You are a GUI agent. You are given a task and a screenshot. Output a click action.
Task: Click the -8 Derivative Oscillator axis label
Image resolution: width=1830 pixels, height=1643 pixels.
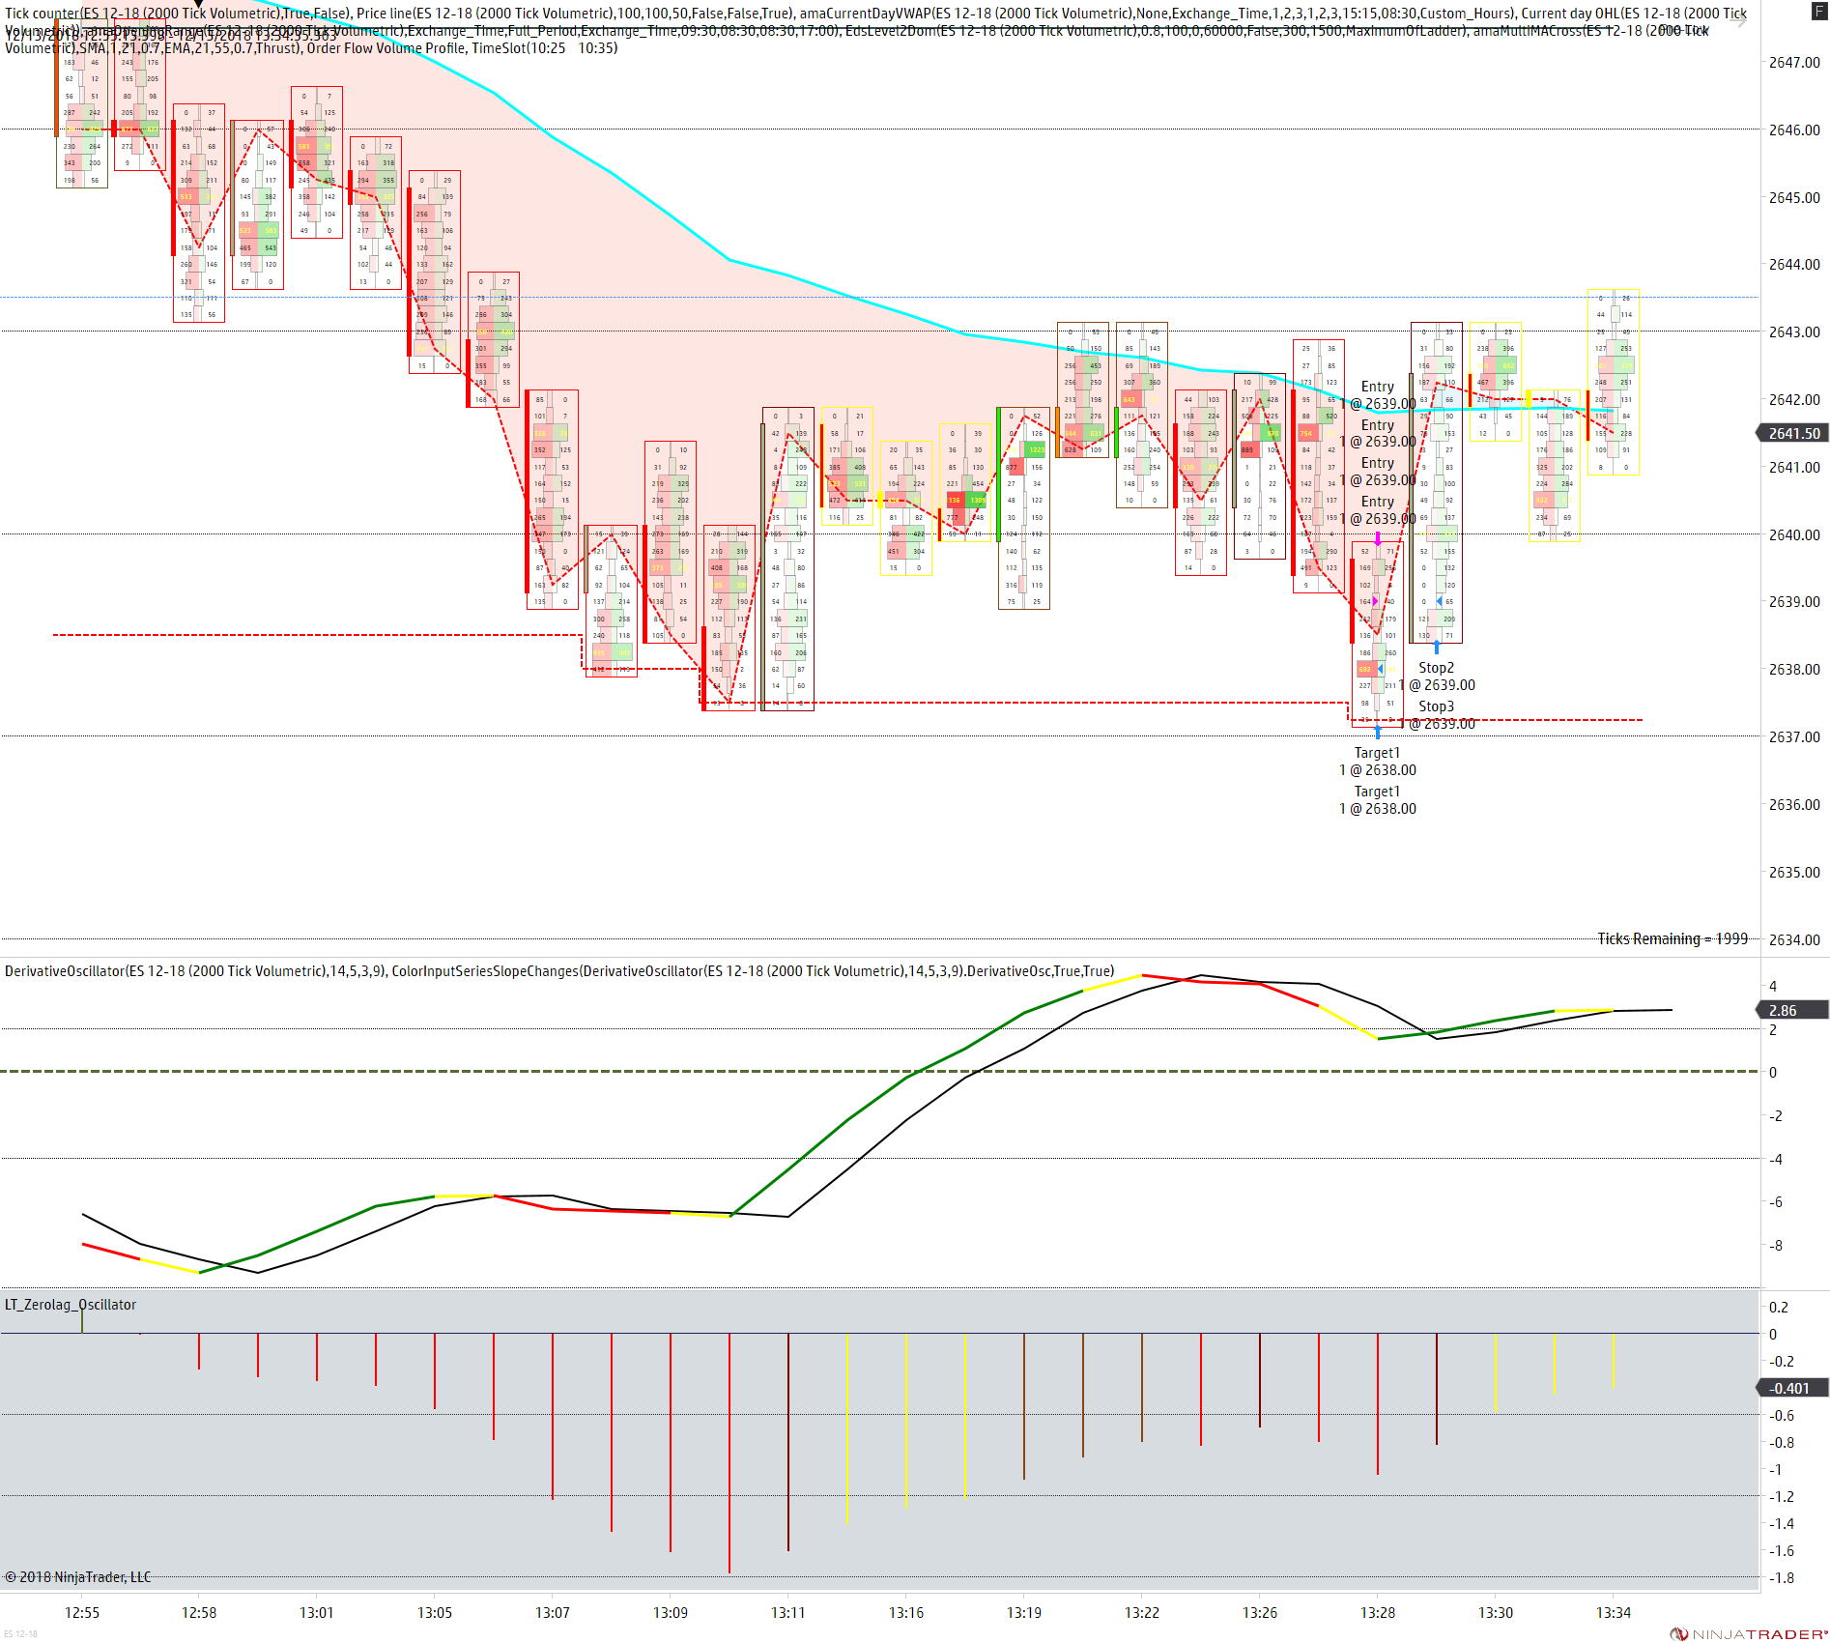1776,1245
